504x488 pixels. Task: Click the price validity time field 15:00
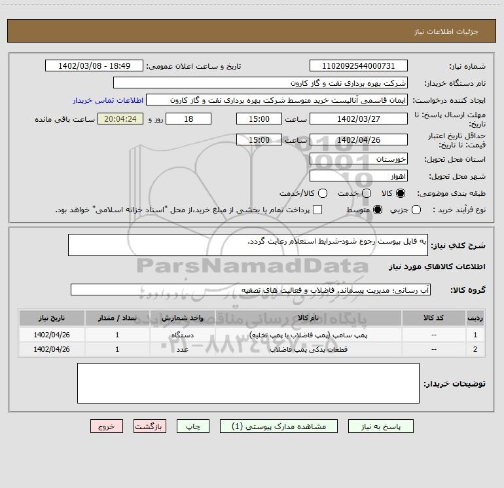259,140
